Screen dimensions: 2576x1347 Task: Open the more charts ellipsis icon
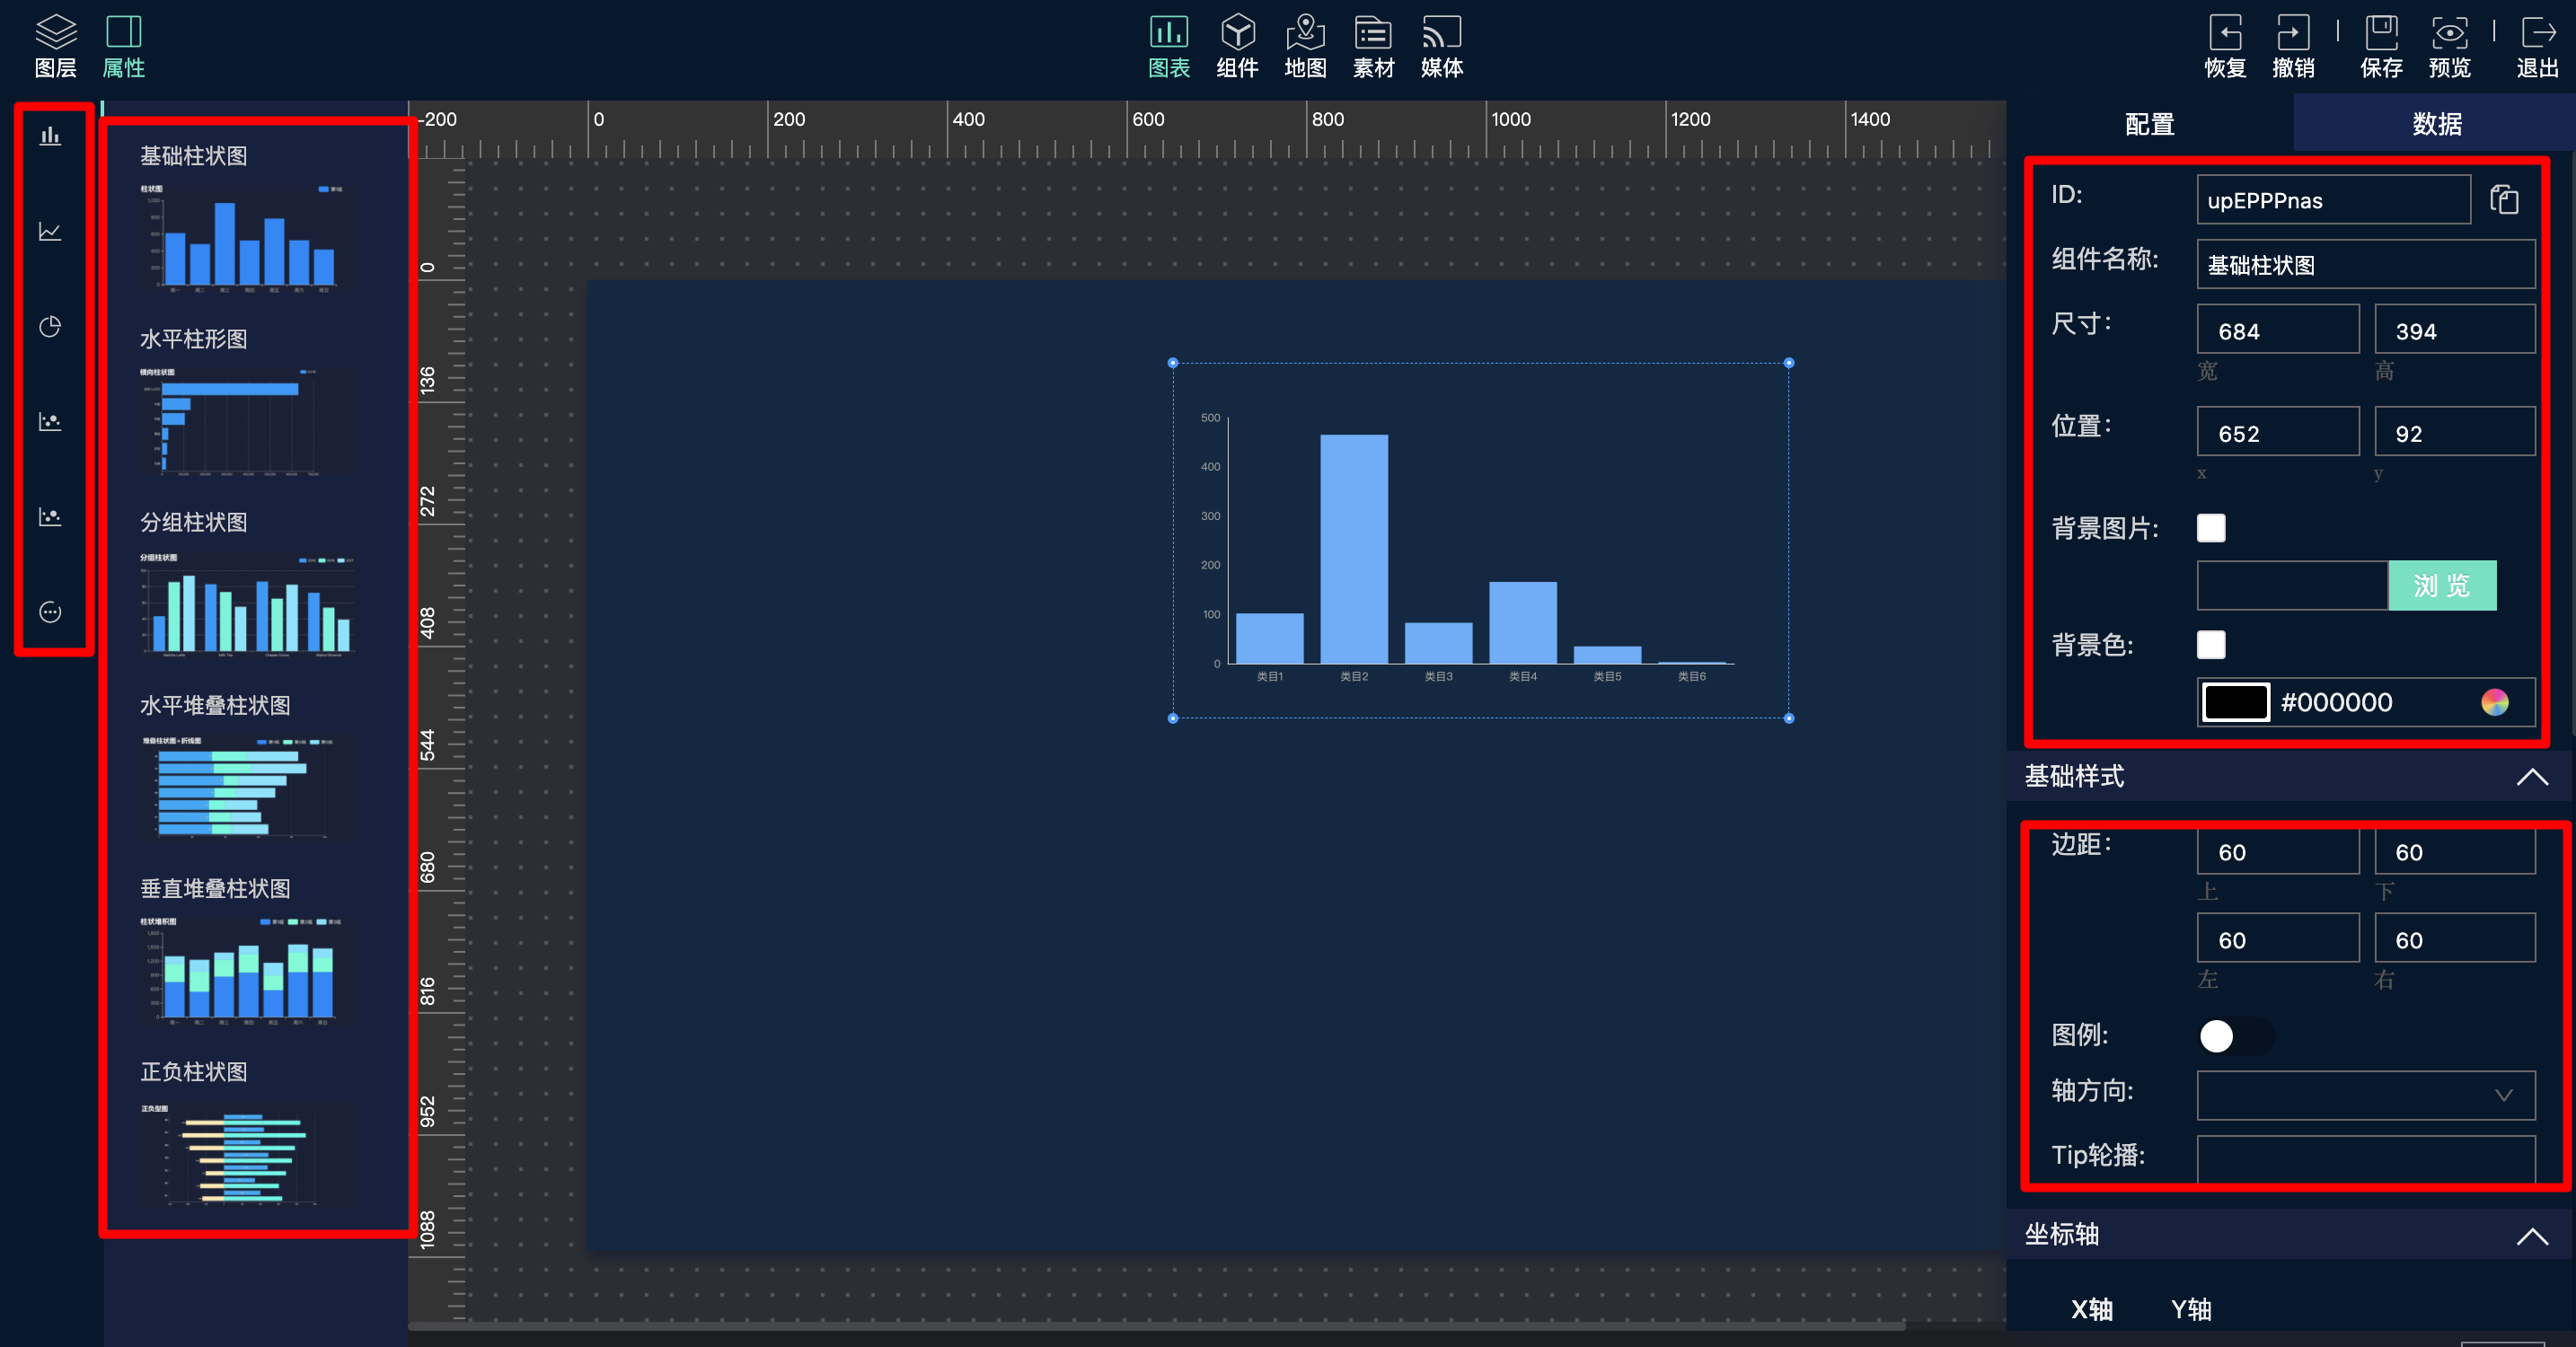point(50,612)
